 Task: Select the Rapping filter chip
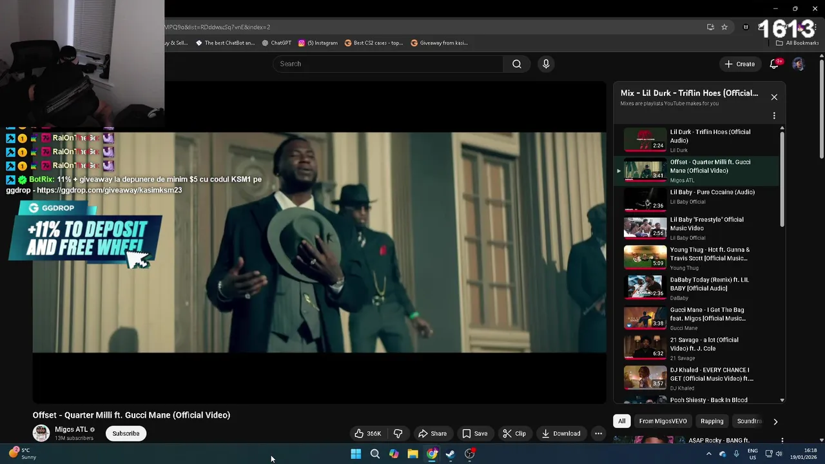coord(712,421)
